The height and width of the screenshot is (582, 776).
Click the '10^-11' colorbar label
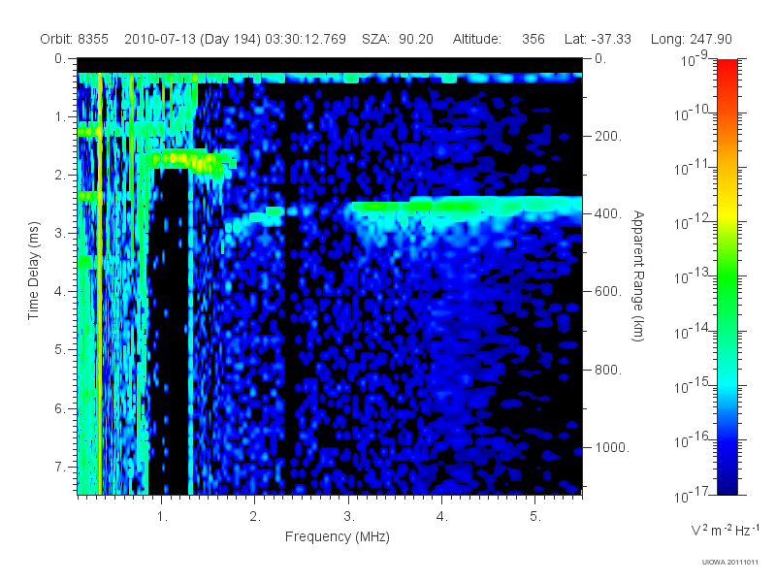pyautogui.click(x=694, y=168)
